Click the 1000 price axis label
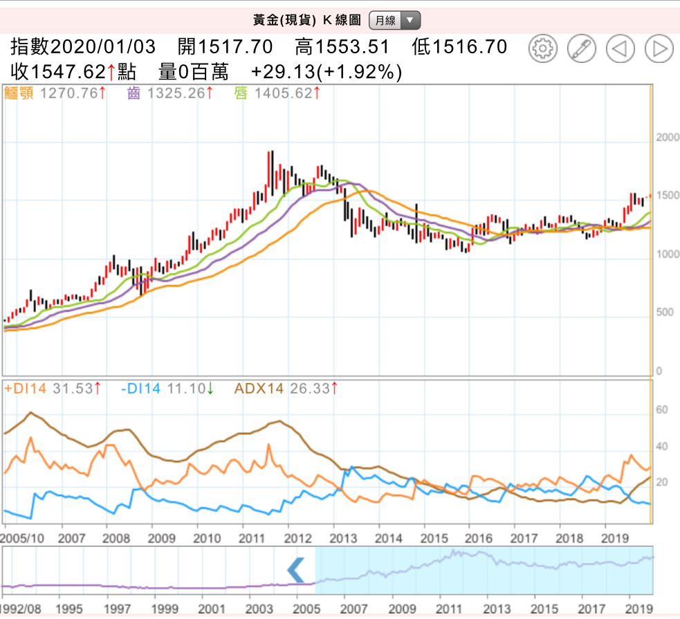Screen dimensions: 680x619 click(668, 255)
